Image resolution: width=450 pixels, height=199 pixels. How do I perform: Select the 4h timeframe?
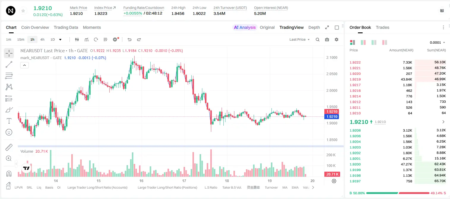click(42, 40)
